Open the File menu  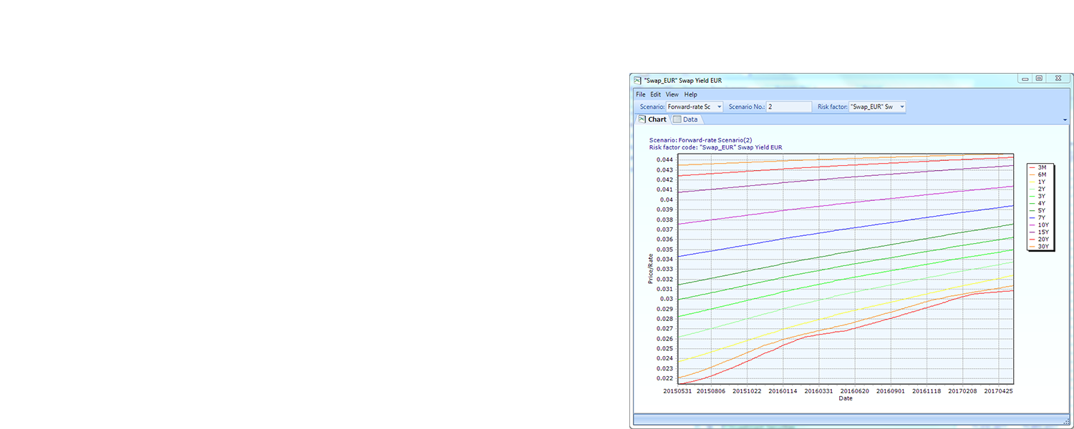coord(640,94)
